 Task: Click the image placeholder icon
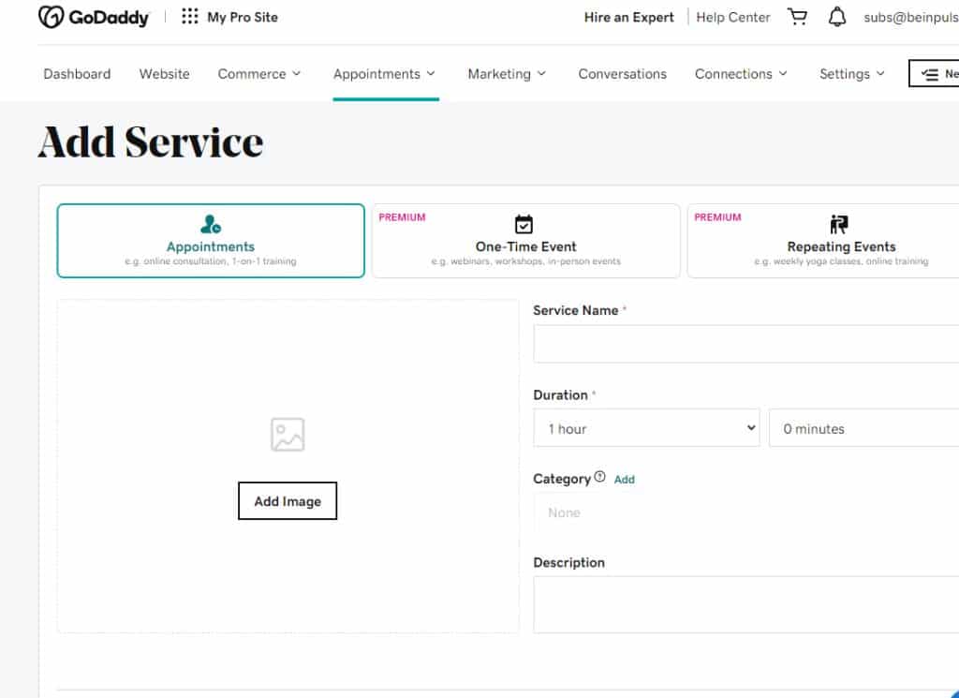[288, 435]
